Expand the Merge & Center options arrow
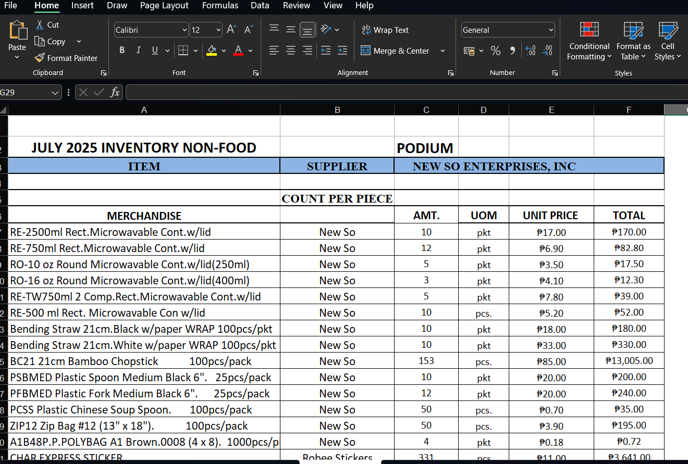688x464 pixels. pyautogui.click(x=443, y=51)
